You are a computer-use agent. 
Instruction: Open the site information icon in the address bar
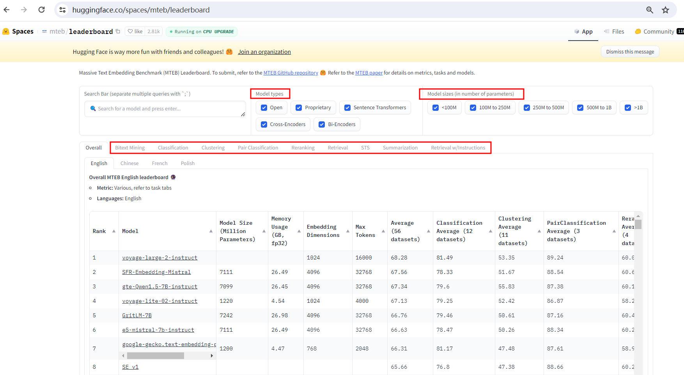click(62, 10)
